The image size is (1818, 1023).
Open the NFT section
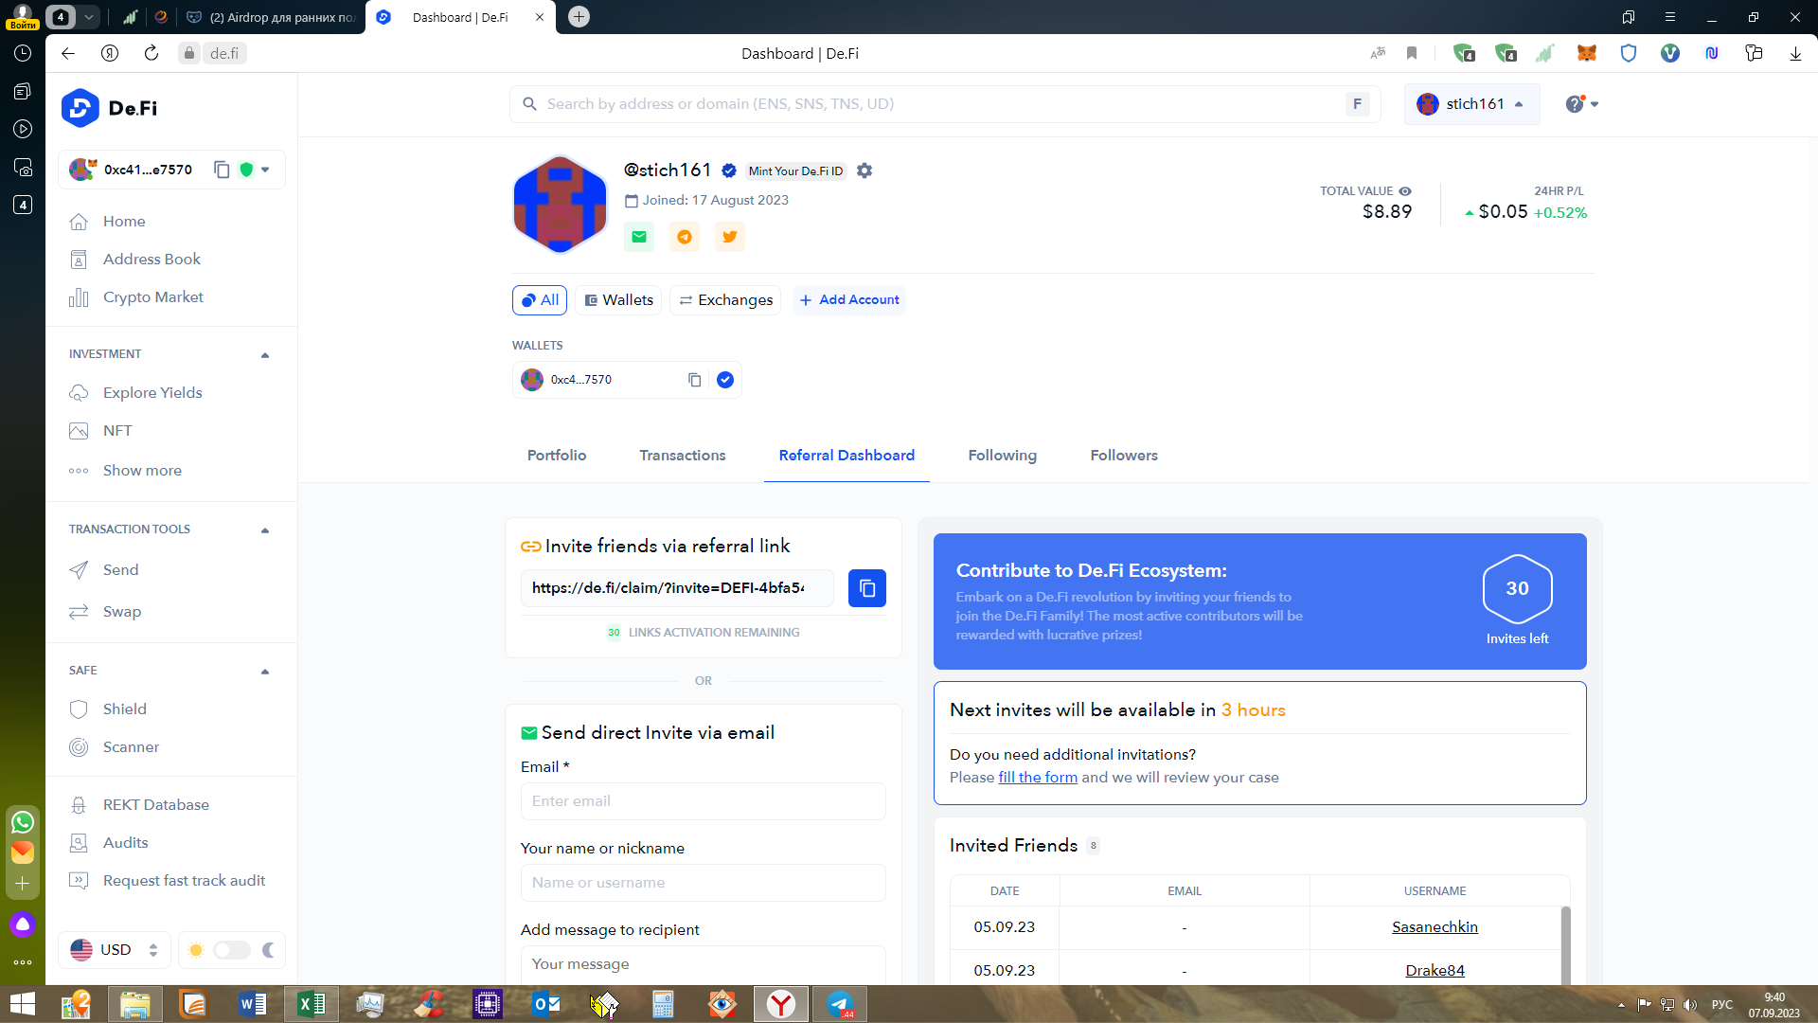coord(117,431)
